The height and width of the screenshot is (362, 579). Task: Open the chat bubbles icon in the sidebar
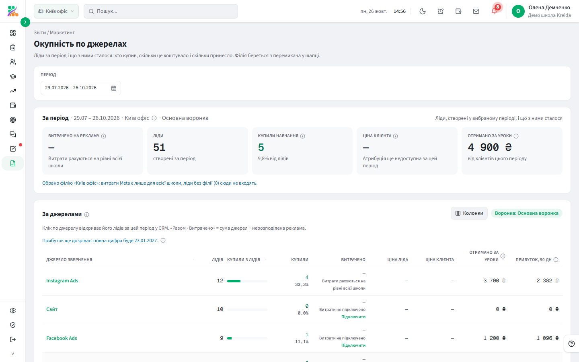(13, 134)
